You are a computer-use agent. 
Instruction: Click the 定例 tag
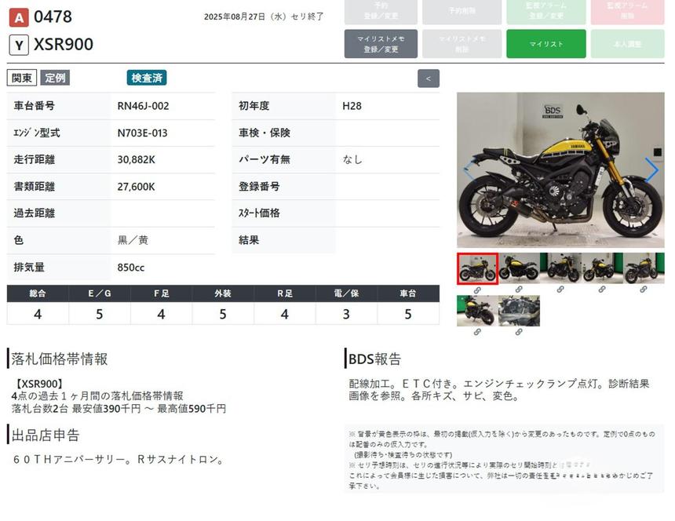coord(55,78)
